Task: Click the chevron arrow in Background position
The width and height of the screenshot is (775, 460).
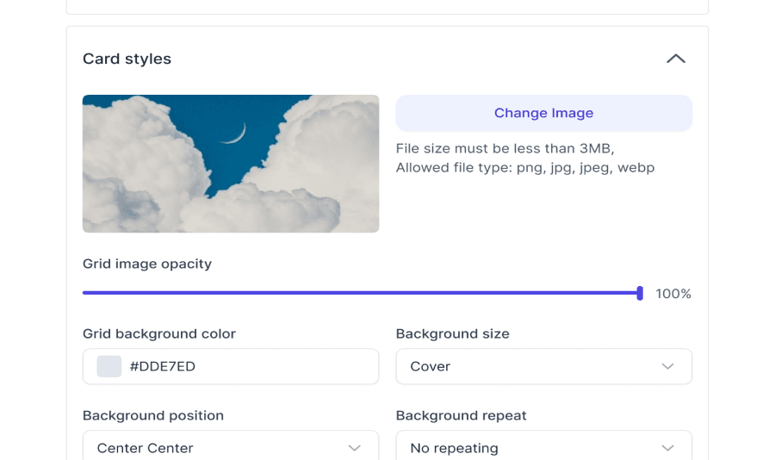Action: [354, 448]
